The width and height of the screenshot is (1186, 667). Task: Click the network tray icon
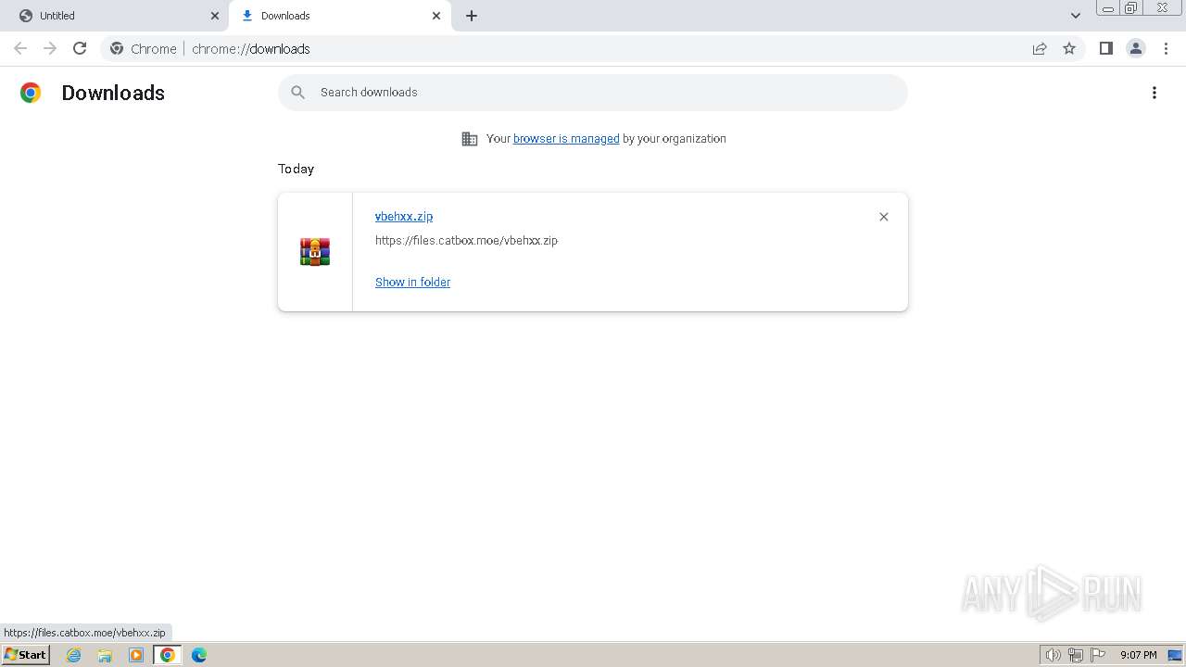tap(1076, 655)
